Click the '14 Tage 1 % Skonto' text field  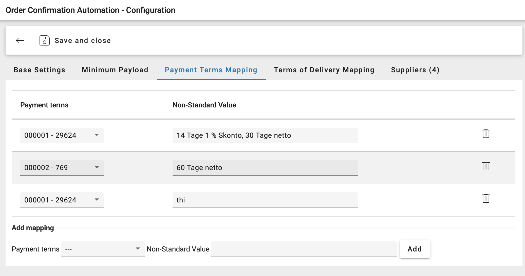point(265,135)
